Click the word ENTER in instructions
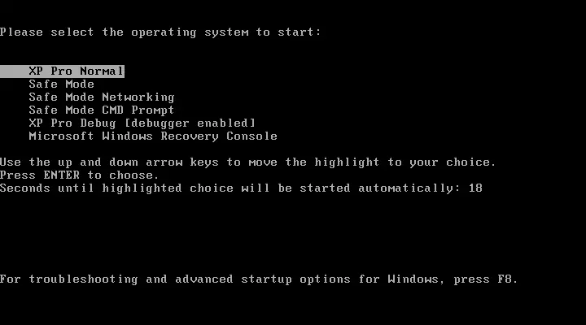 pos(62,175)
